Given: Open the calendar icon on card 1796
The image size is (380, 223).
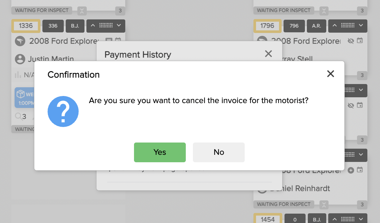Looking at the screenshot, I should [360, 40].
